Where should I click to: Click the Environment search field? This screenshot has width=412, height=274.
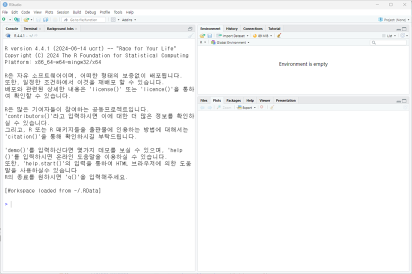[388, 42]
